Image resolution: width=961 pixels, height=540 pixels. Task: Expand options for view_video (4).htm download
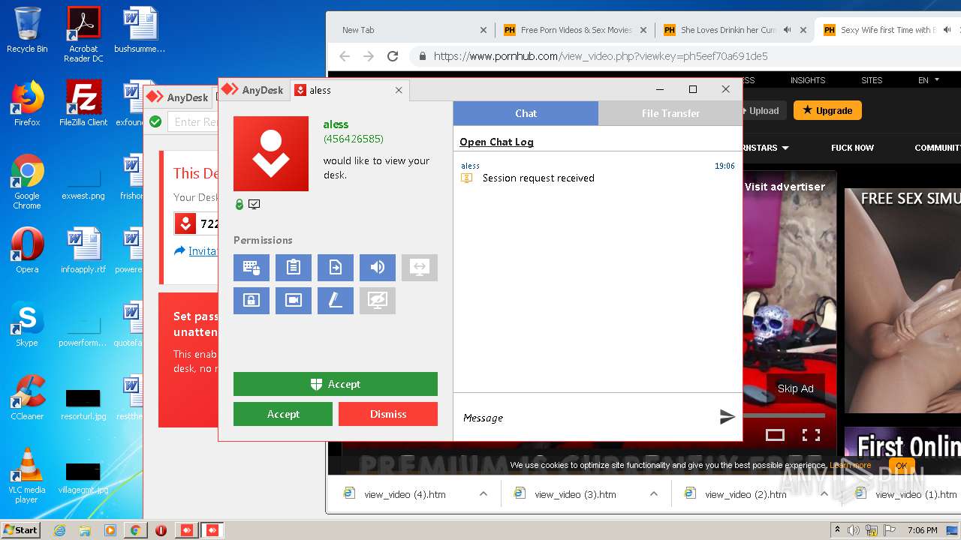click(x=484, y=494)
